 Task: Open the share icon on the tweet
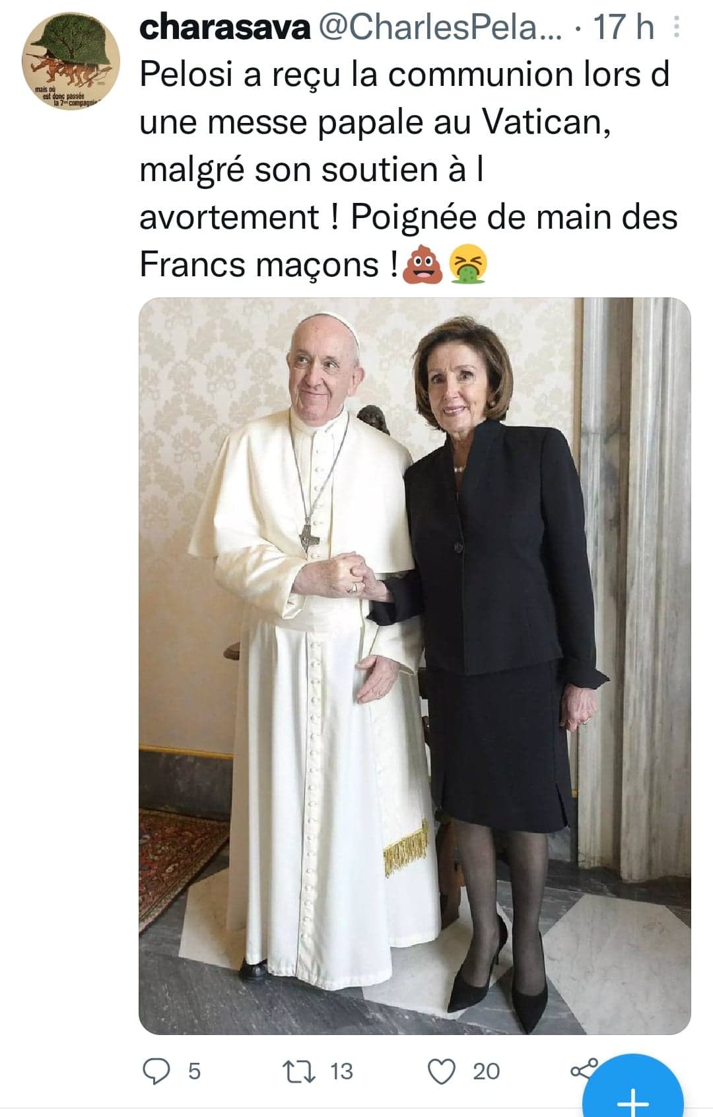click(x=584, y=1069)
